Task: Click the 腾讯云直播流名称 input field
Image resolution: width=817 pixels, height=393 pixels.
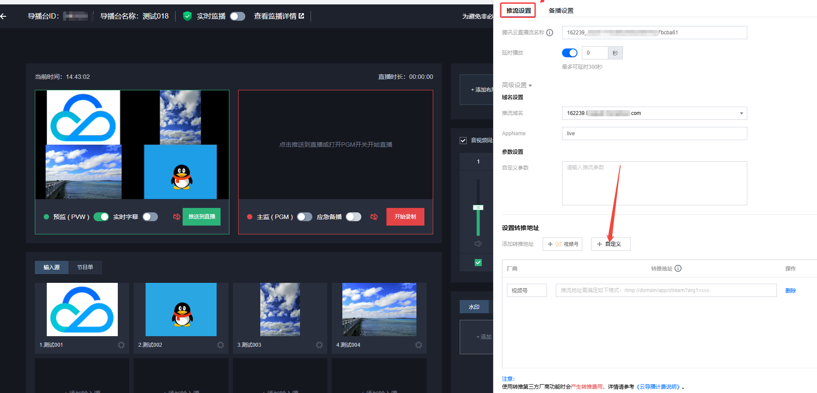Action: click(x=654, y=33)
